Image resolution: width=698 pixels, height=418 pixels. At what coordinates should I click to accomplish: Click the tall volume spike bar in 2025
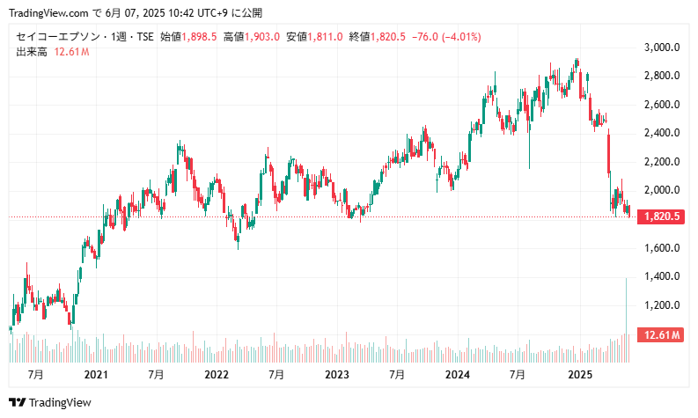(x=627, y=320)
